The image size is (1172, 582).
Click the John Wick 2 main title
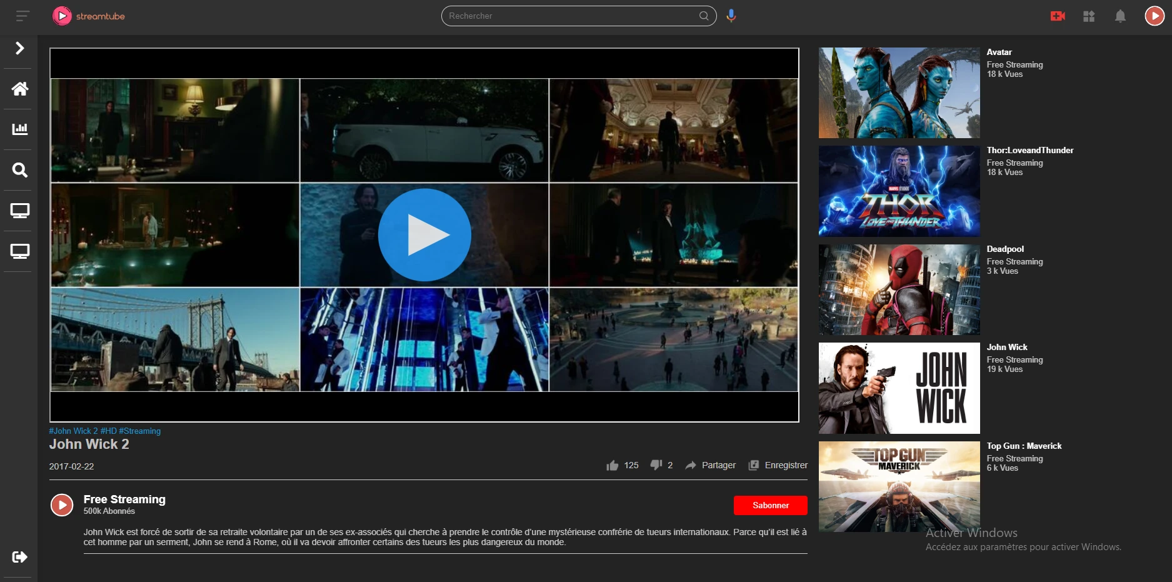point(89,444)
